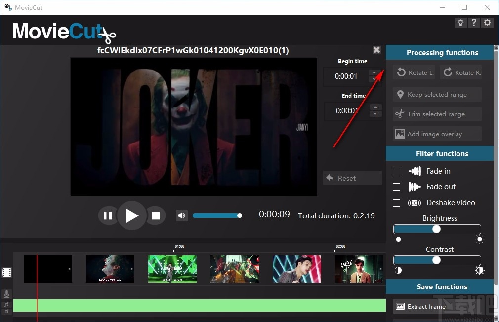
Task: Open the tips lightbulb icon
Action: pyautogui.click(x=460, y=22)
